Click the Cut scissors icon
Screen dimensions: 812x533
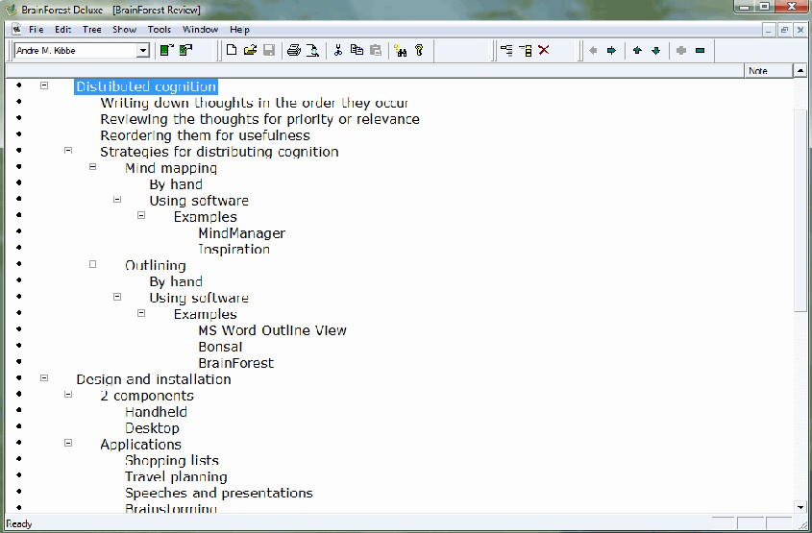[338, 50]
